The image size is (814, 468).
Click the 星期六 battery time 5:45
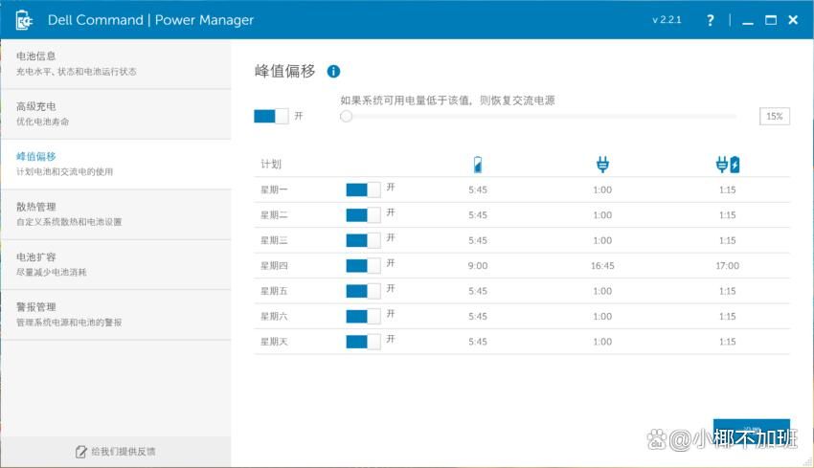pyautogui.click(x=478, y=317)
